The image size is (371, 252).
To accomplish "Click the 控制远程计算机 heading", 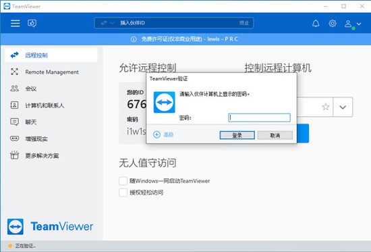I will [278, 68].
